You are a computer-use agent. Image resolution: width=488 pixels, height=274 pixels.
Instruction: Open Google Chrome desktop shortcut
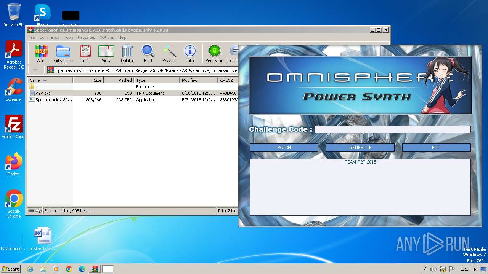(x=14, y=204)
